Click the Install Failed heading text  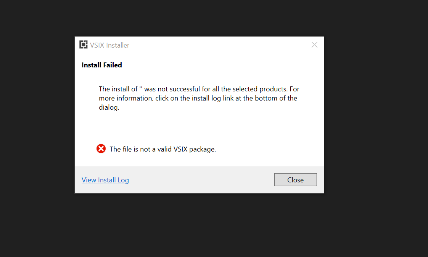pyautogui.click(x=101, y=65)
